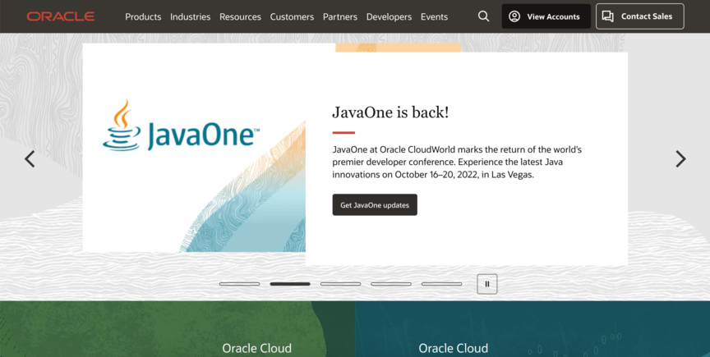This screenshot has height=357, width=710.
Task: Click the Oracle logo
Action: [61, 16]
